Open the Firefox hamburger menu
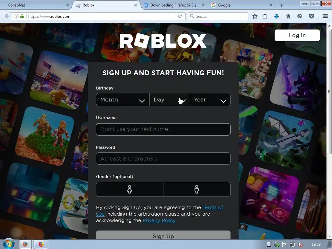332x249 pixels. pyautogui.click(x=325, y=16)
